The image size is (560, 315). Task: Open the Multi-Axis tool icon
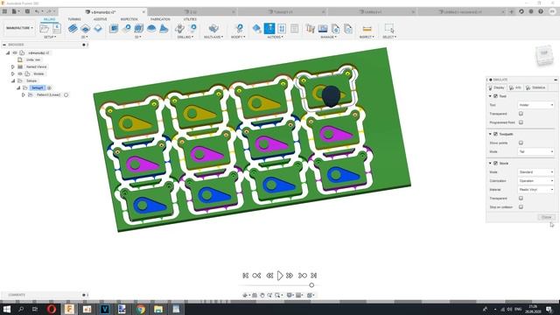click(213, 29)
